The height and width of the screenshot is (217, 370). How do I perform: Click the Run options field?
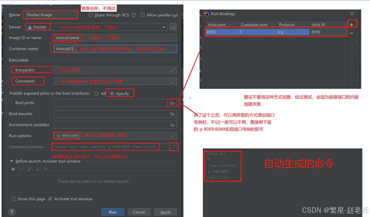pos(115,136)
